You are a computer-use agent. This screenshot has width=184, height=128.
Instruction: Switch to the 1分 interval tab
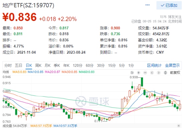pos(131,65)
